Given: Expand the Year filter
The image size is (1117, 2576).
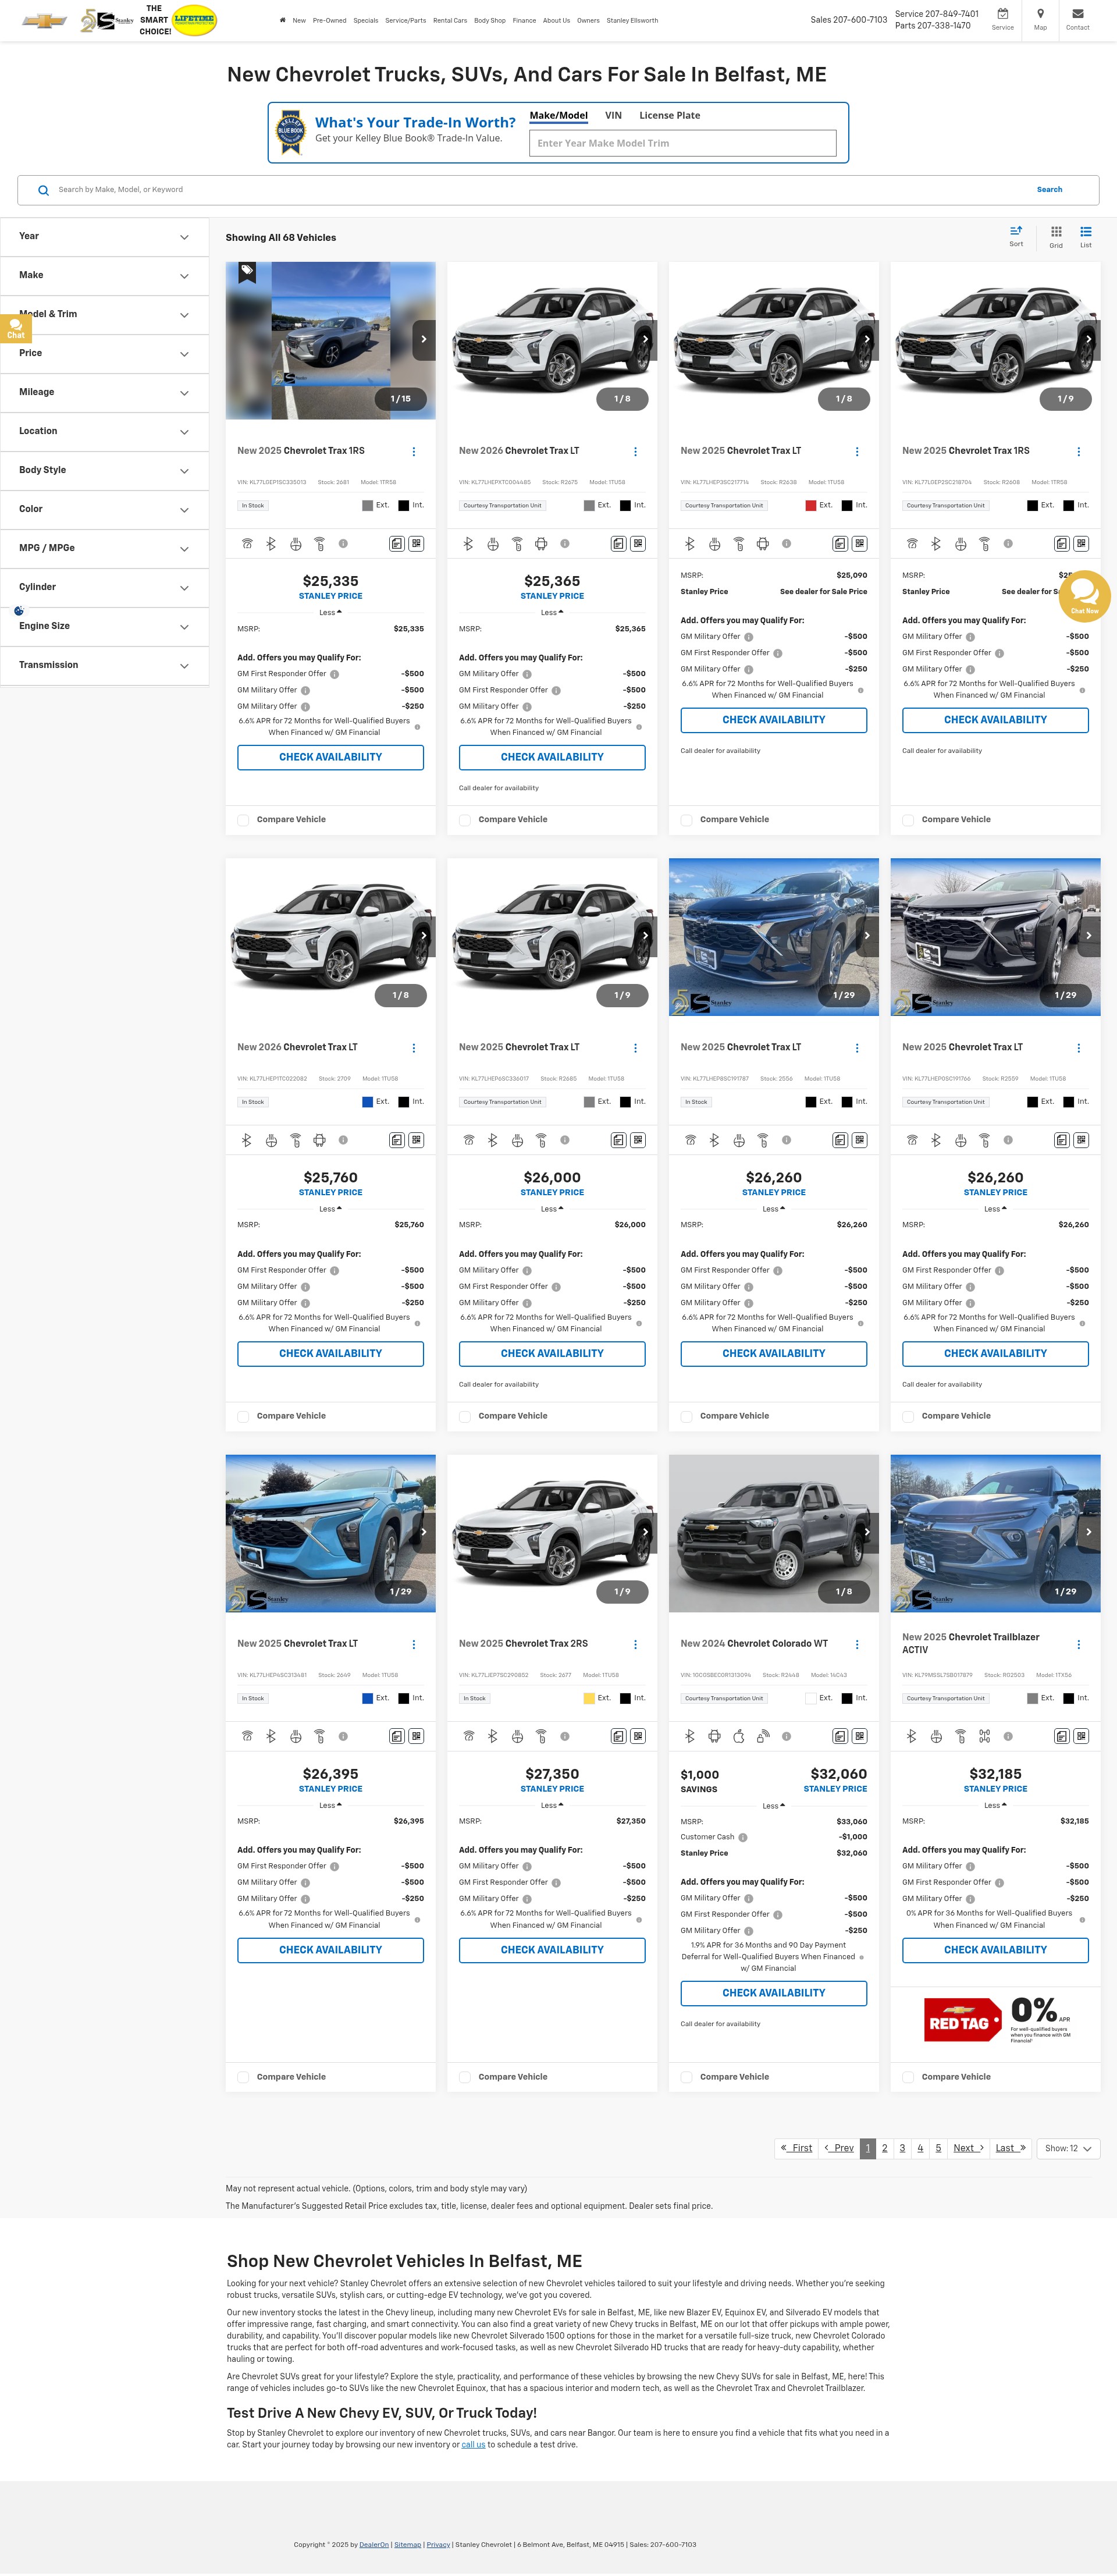Looking at the screenshot, I should [104, 237].
